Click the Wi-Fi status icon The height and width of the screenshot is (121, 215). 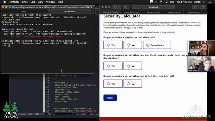[x=161, y=2]
